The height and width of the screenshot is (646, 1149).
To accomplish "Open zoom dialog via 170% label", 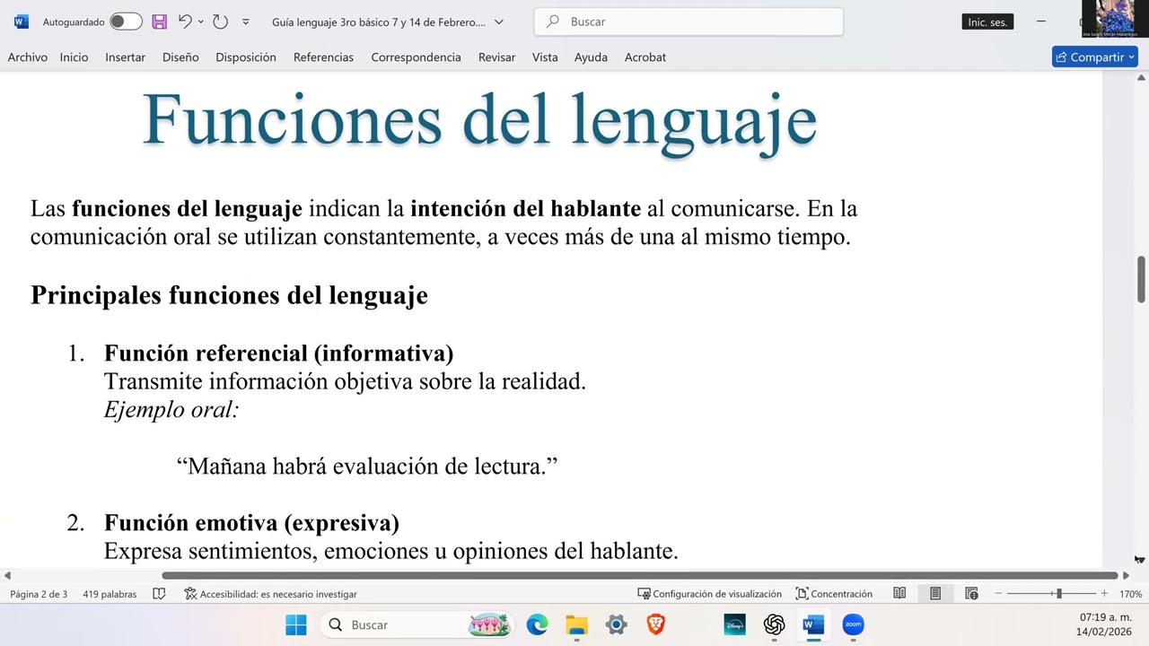I will coord(1130,594).
